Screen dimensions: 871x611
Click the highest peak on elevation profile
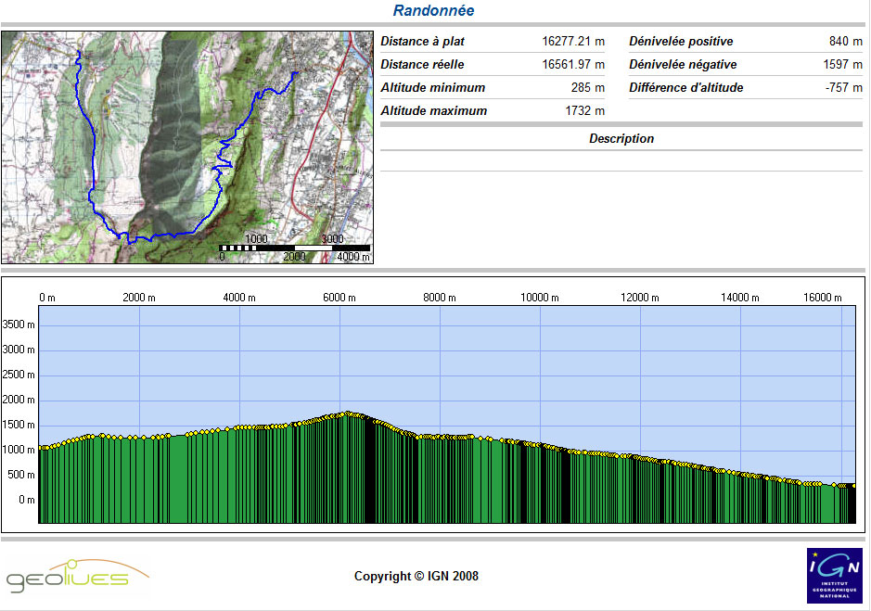[348, 414]
